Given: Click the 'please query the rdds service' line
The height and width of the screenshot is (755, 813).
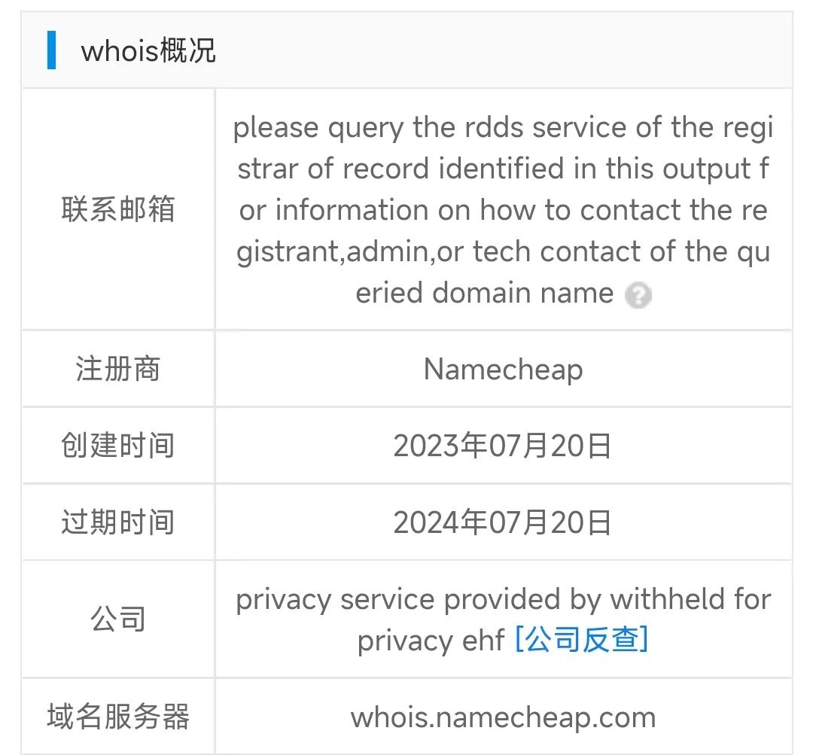Looking at the screenshot, I should point(503,128).
